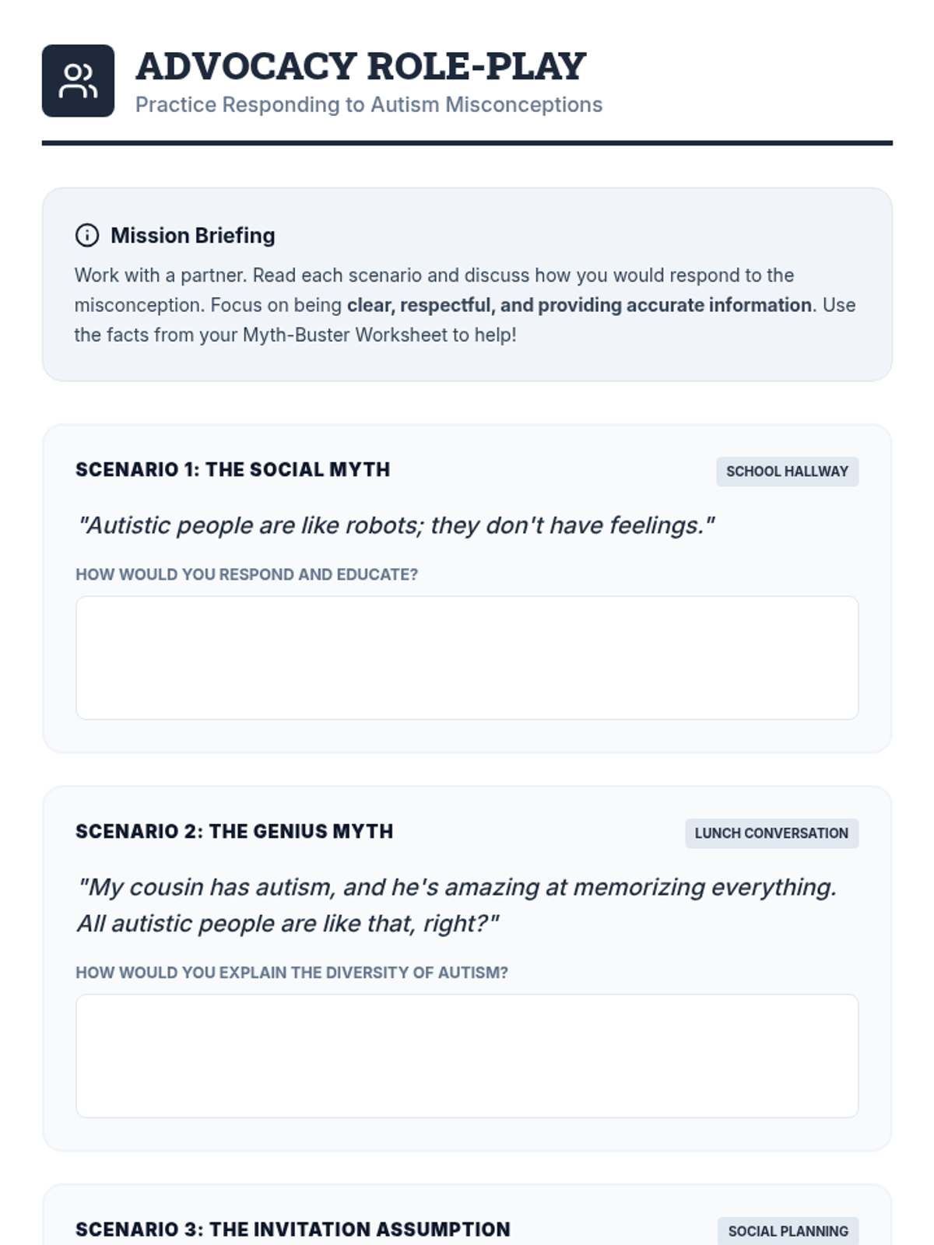Select the Mission Briefing heading
This screenshot has height=1245, width=934.
tap(192, 235)
